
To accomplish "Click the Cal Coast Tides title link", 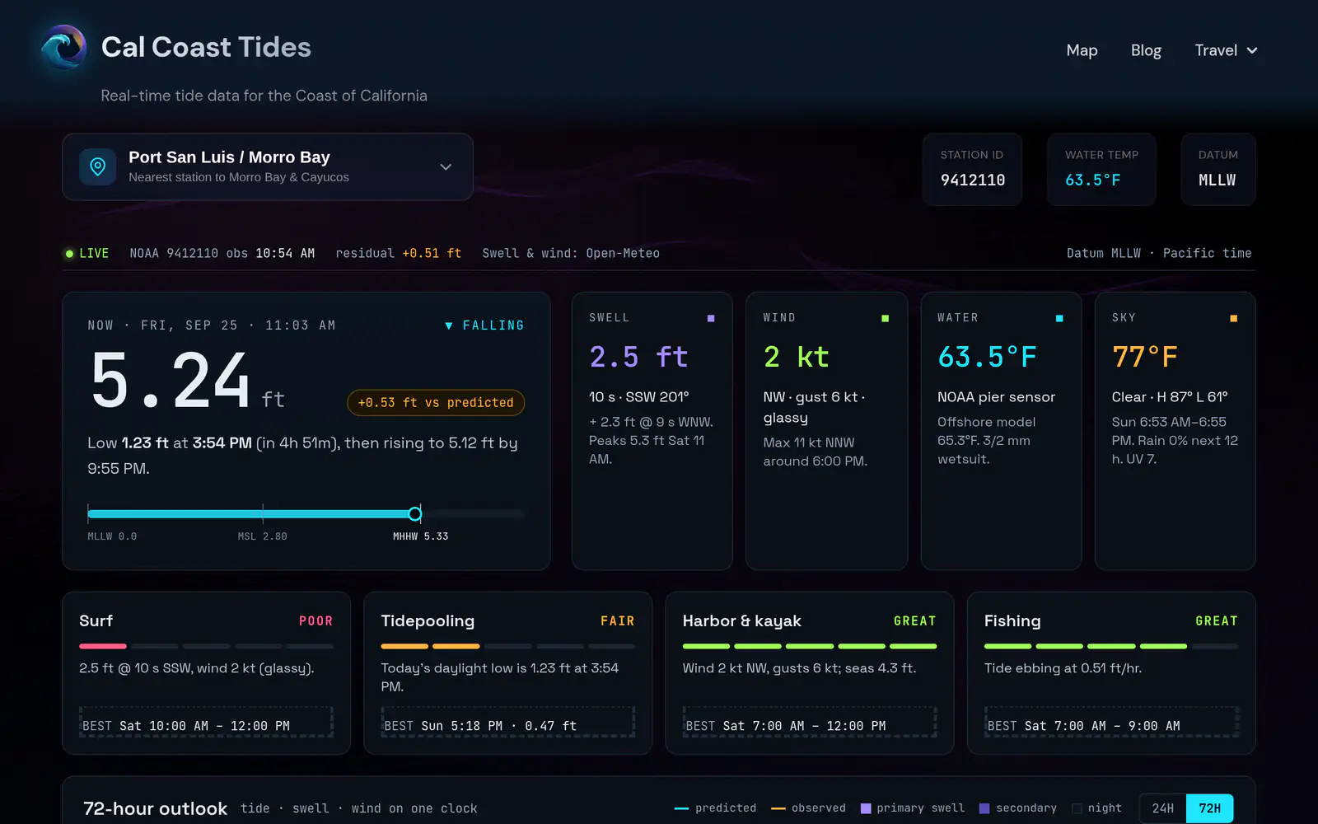I will (206, 47).
